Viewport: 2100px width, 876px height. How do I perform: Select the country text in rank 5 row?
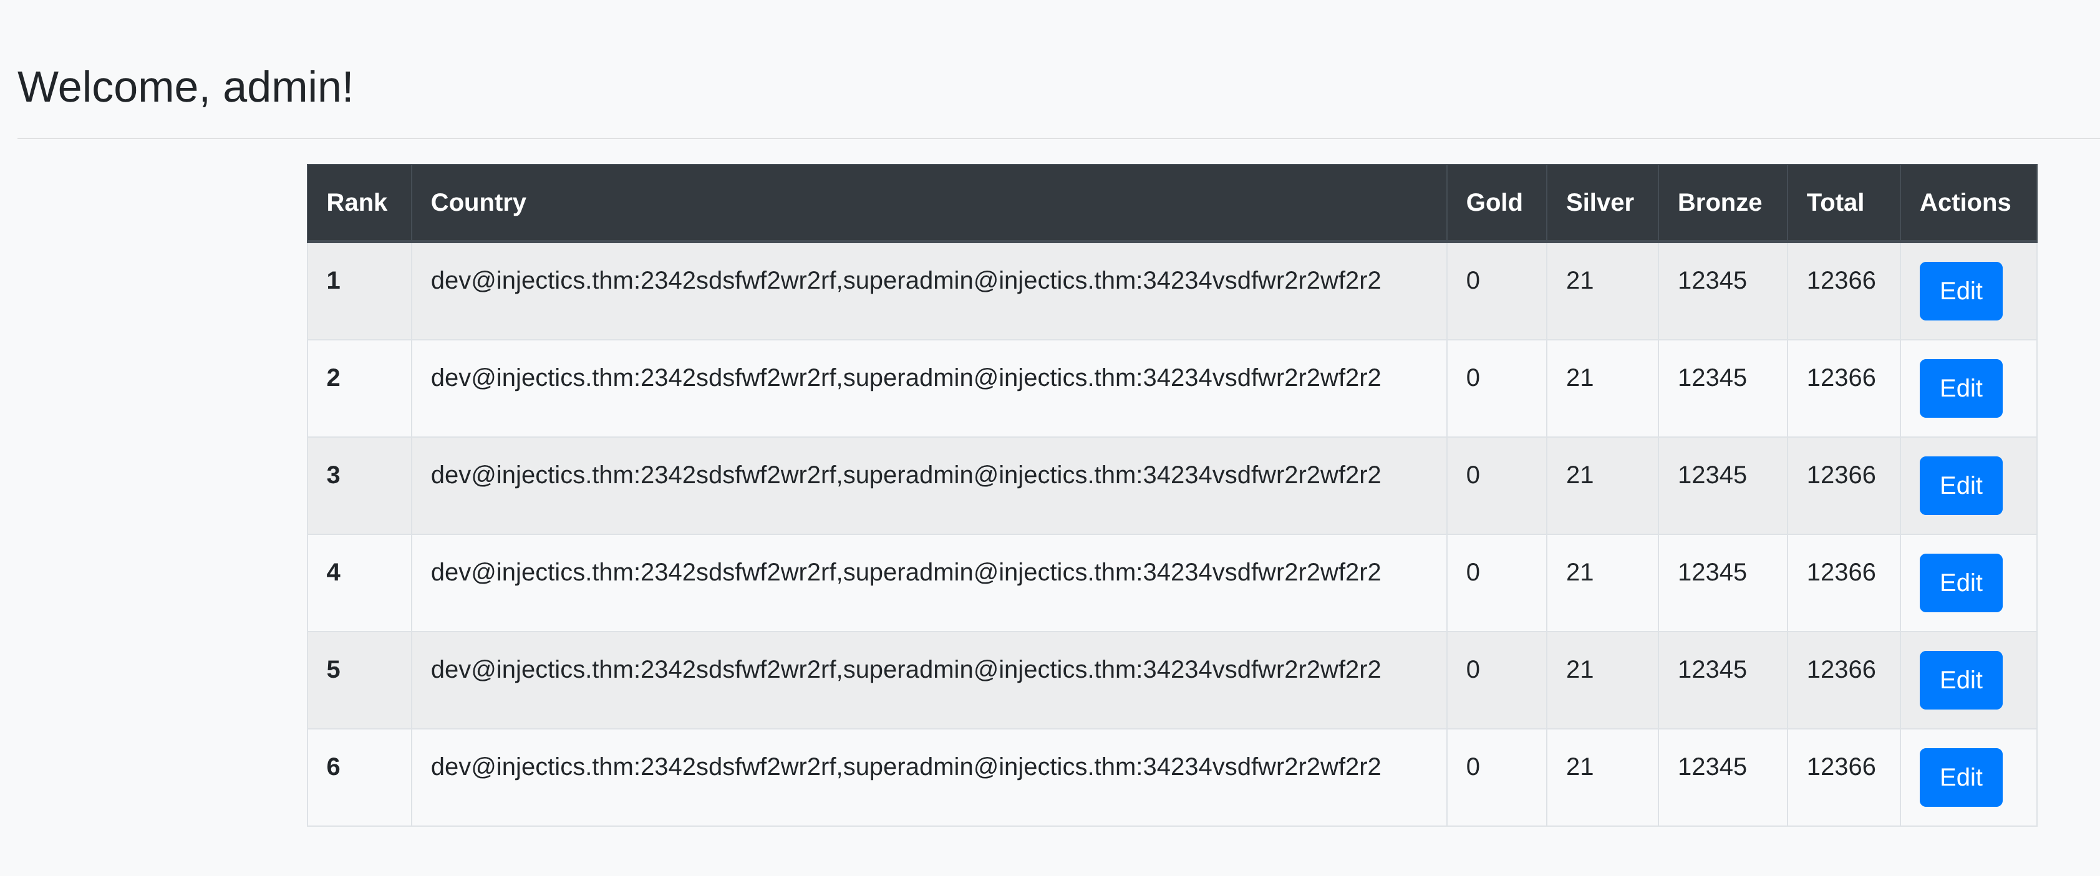coord(905,669)
